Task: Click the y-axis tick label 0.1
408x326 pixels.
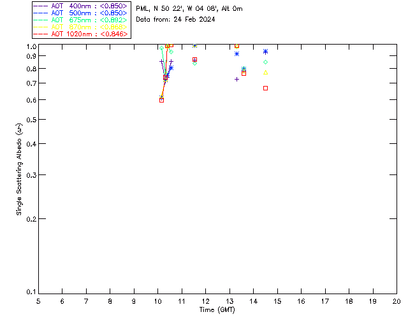Action: [31, 292]
